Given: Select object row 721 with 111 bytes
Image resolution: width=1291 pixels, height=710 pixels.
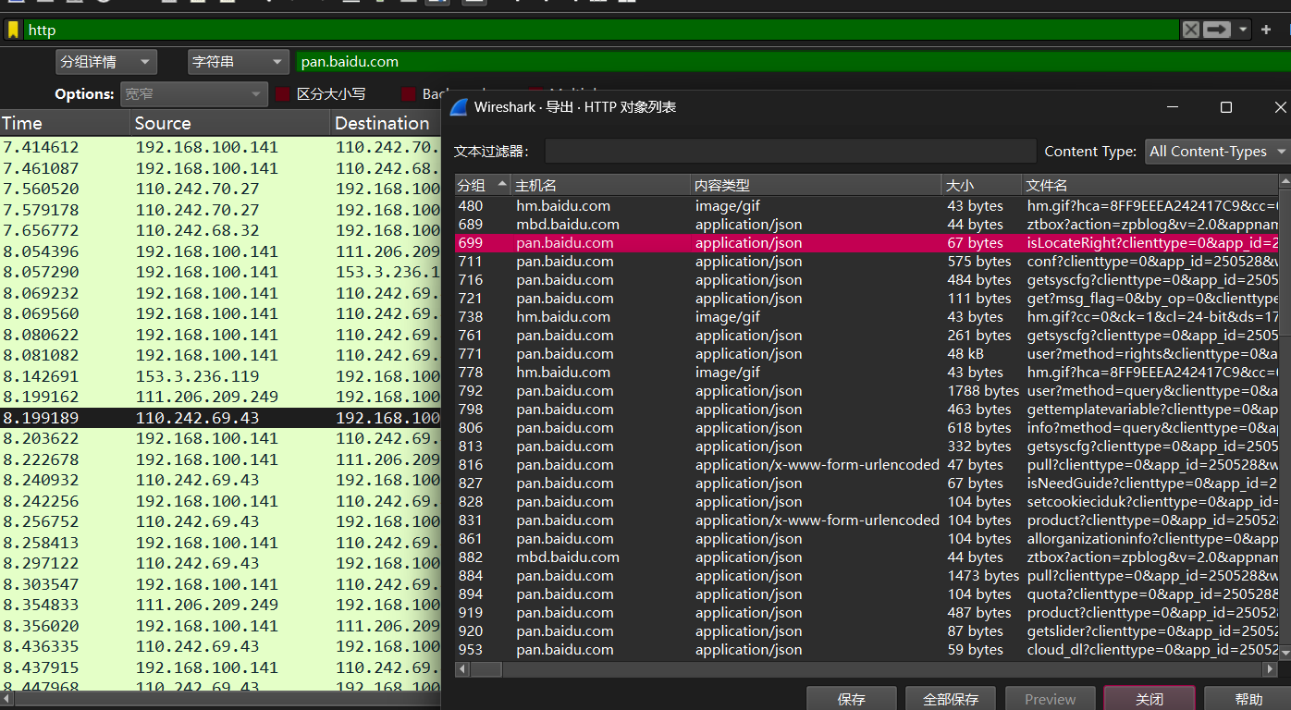Looking at the screenshot, I should (866, 298).
